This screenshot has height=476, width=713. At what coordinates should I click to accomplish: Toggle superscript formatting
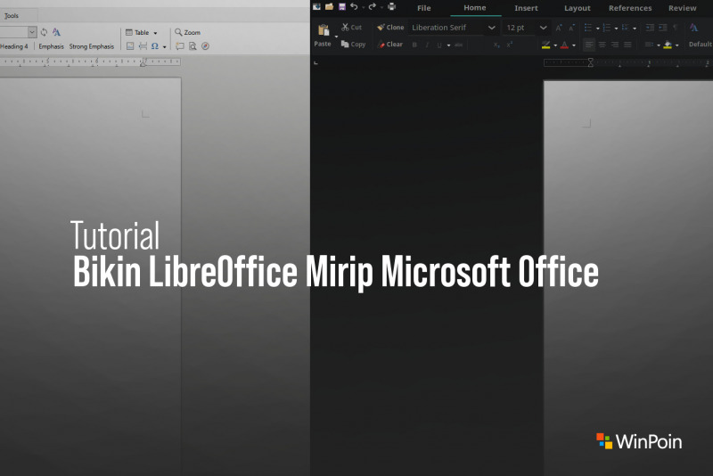[x=509, y=45]
